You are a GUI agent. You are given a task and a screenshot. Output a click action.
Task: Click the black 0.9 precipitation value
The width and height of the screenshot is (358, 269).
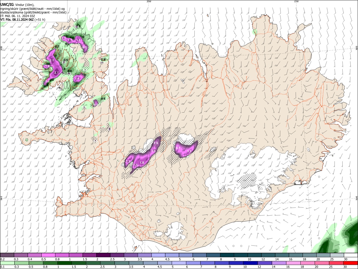click(70, 71)
